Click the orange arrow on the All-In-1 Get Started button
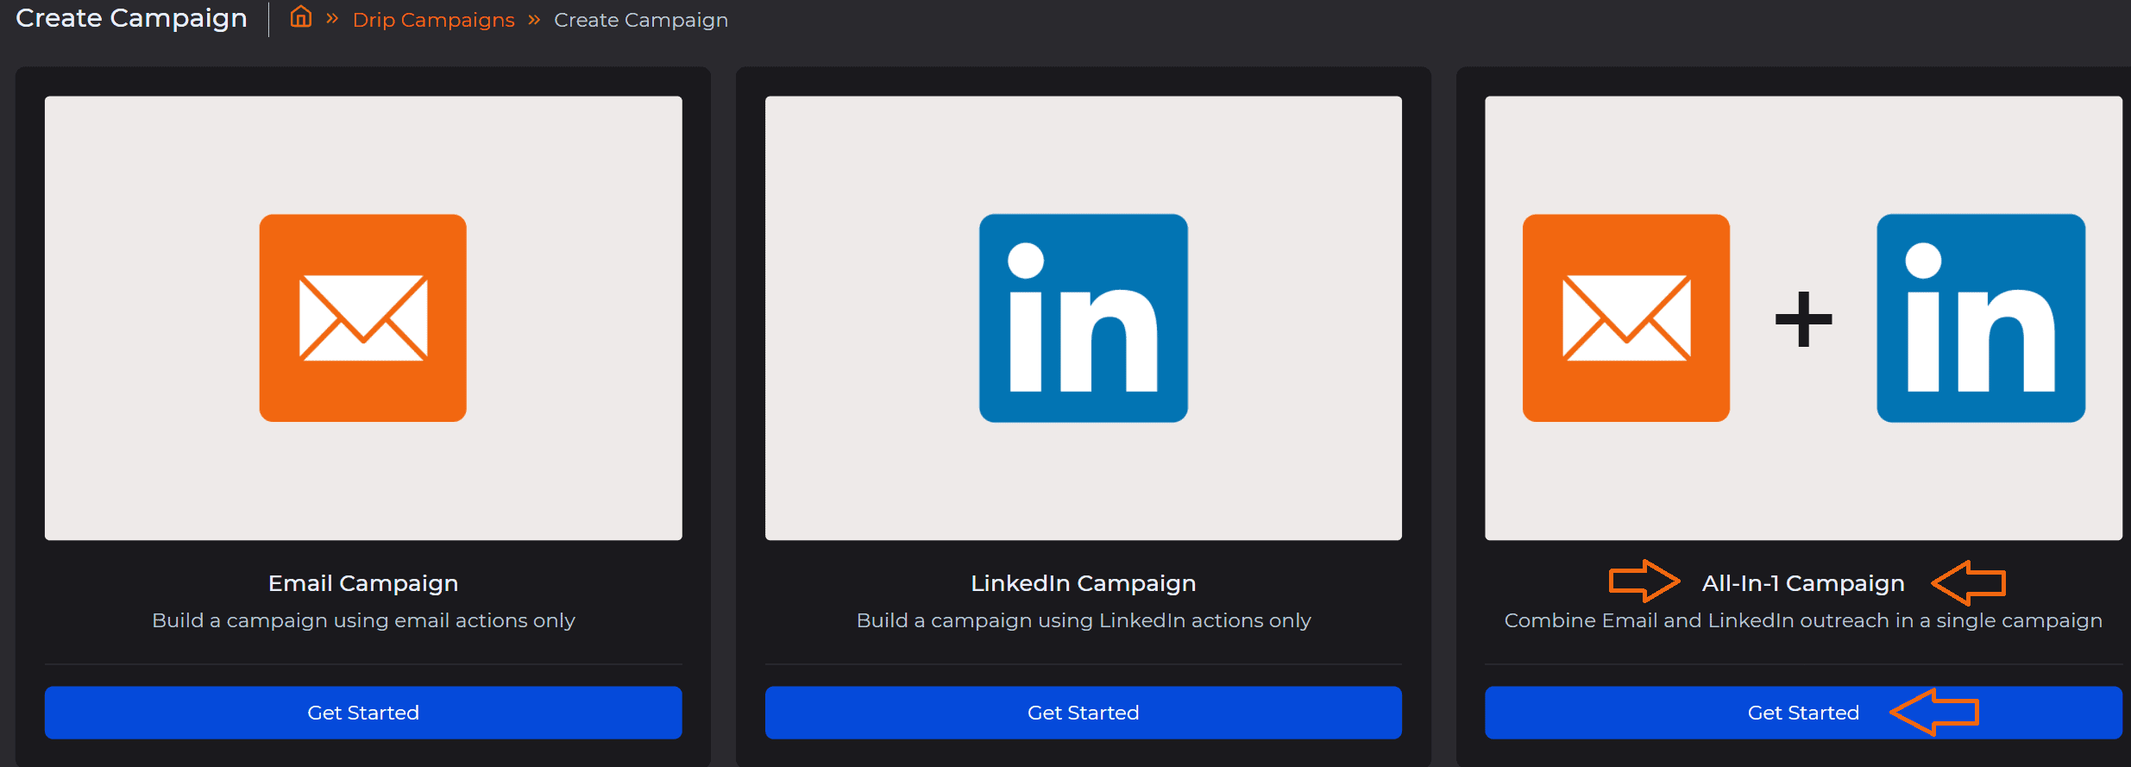 point(1934,712)
